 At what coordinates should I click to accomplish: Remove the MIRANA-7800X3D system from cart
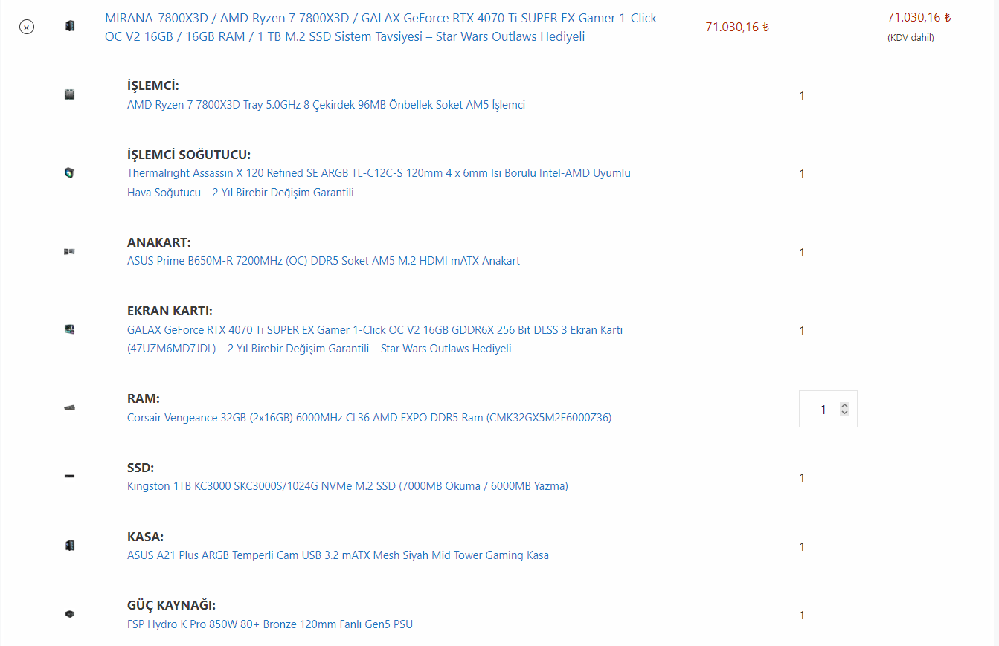click(26, 28)
